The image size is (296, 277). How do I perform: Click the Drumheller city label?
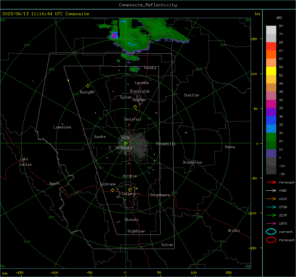(x=193, y=162)
